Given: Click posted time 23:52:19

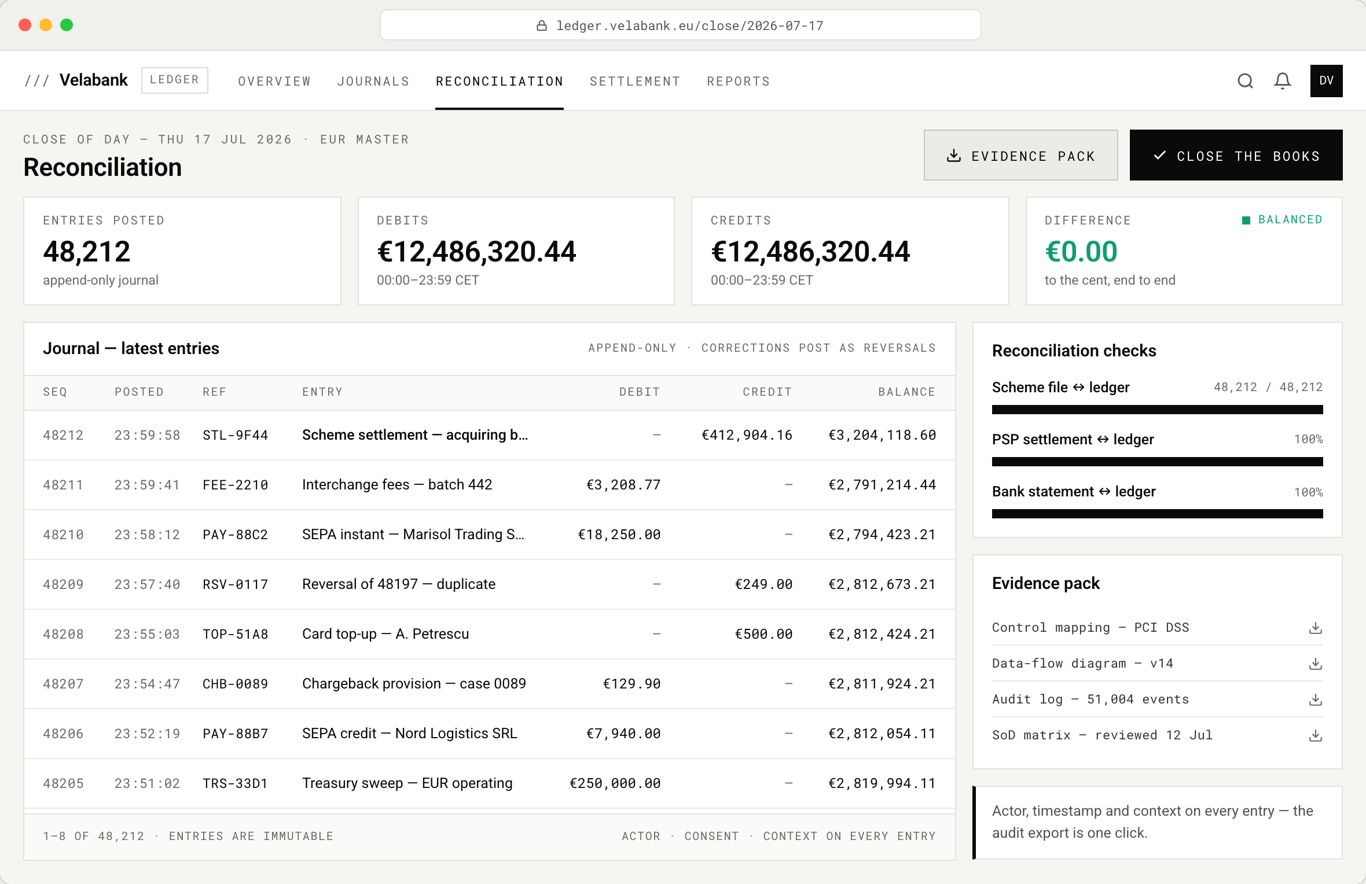Looking at the screenshot, I should [147, 734].
